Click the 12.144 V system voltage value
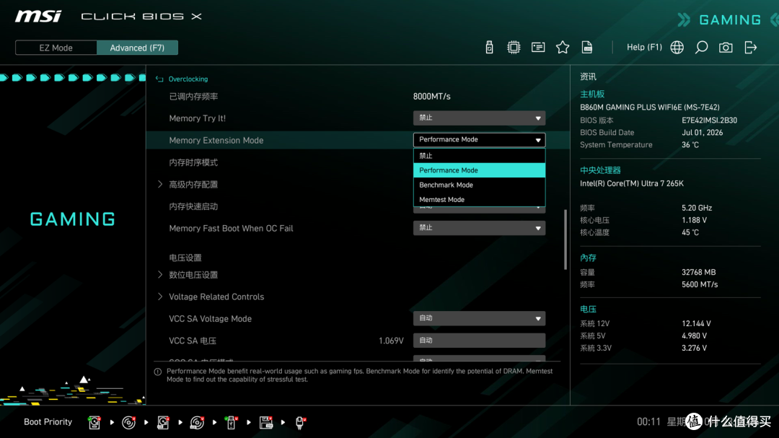Viewport: 779px width, 438px height. point(696,324)
